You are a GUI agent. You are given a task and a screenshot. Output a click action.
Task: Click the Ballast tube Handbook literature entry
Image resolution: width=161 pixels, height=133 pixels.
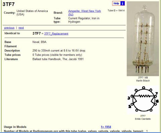point(58,59)
